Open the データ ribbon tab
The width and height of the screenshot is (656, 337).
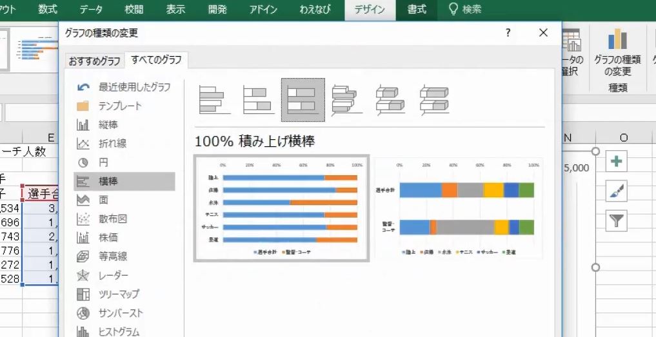pos(91,9)
